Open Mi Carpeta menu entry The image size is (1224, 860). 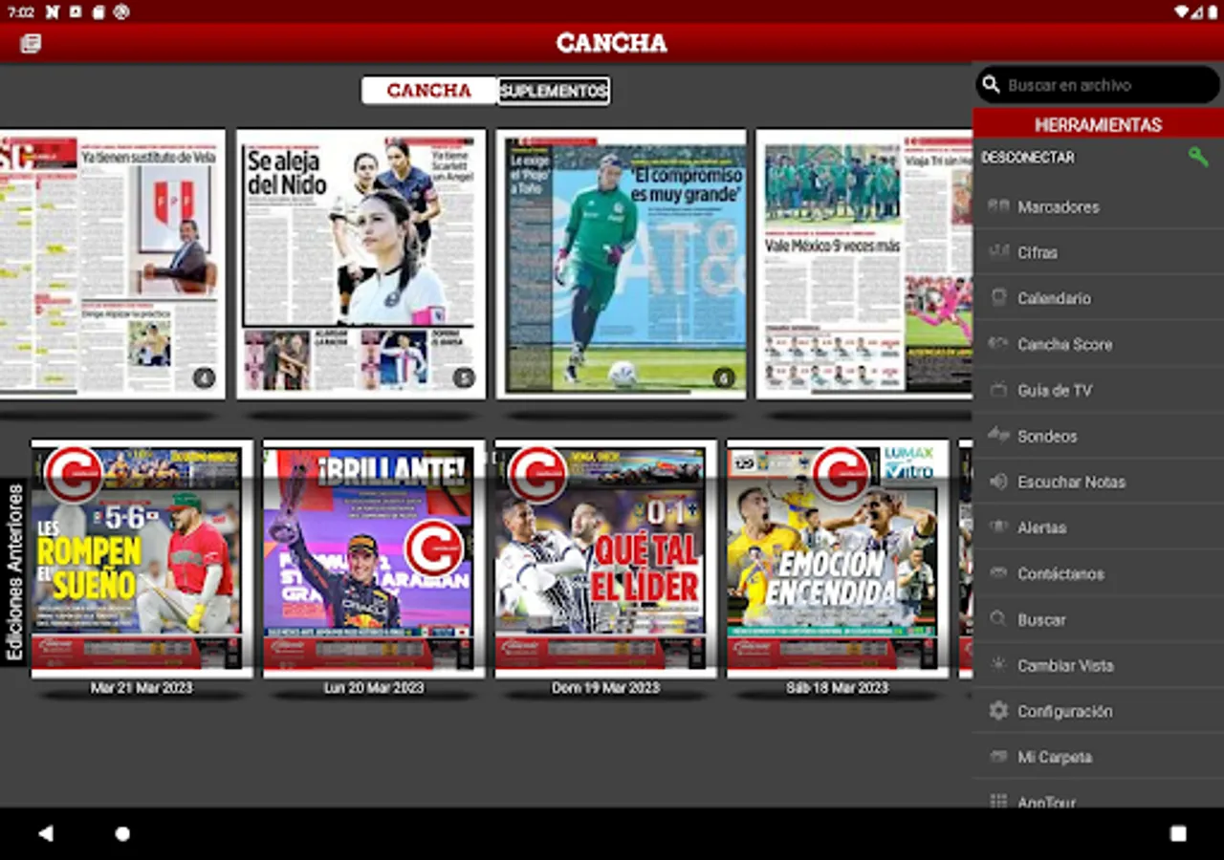point(1098,757)
